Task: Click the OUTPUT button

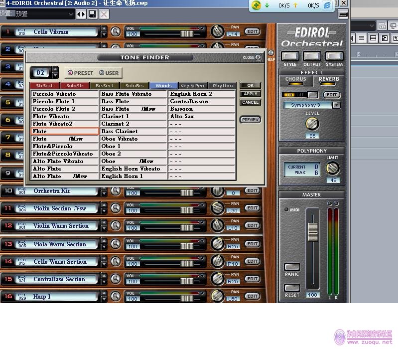Action: [312, 56]
